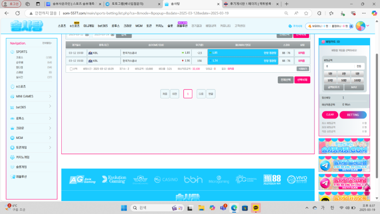Open KakaoTalk from the Windows taskbar
Viewport: 380px width, 214px height.
pos(256,208)
